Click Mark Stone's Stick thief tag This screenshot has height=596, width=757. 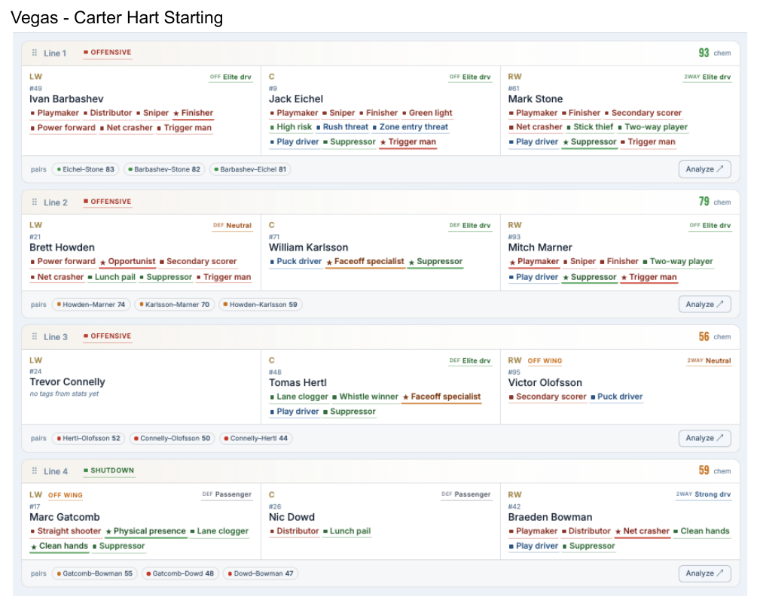pyautogui.click(x=590, y=127)
